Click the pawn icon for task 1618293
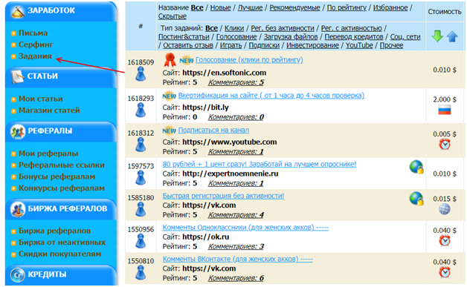This screenshot has height=287, width=467. (141, 110)
